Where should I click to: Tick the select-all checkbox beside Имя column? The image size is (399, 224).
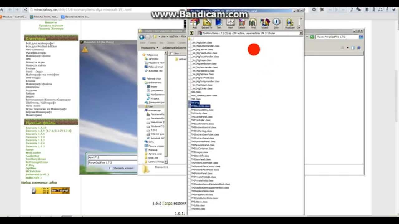point(172,53)
